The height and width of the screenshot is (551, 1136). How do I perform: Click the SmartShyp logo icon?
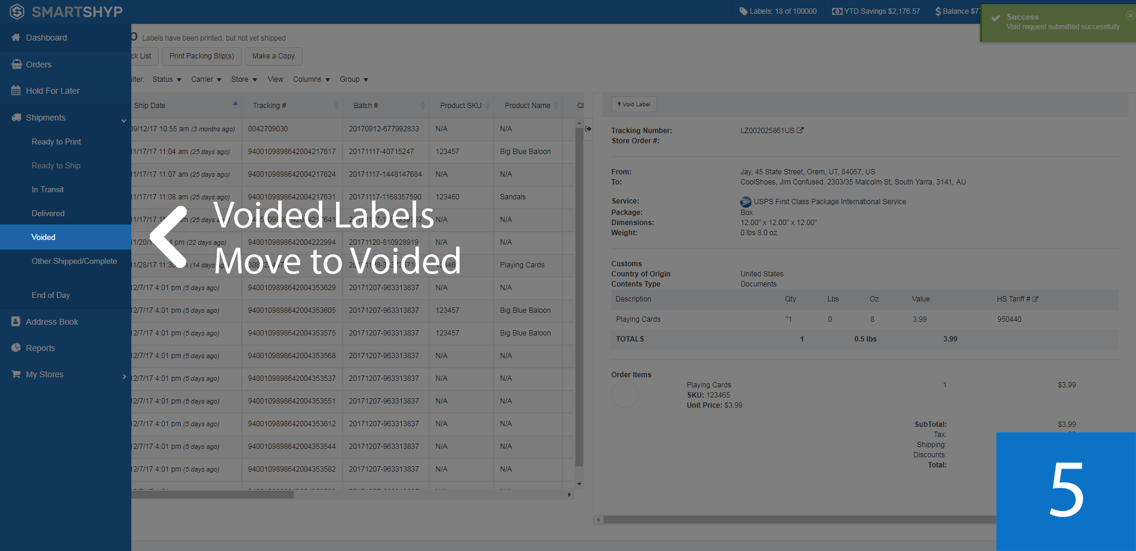click(17, 11)
